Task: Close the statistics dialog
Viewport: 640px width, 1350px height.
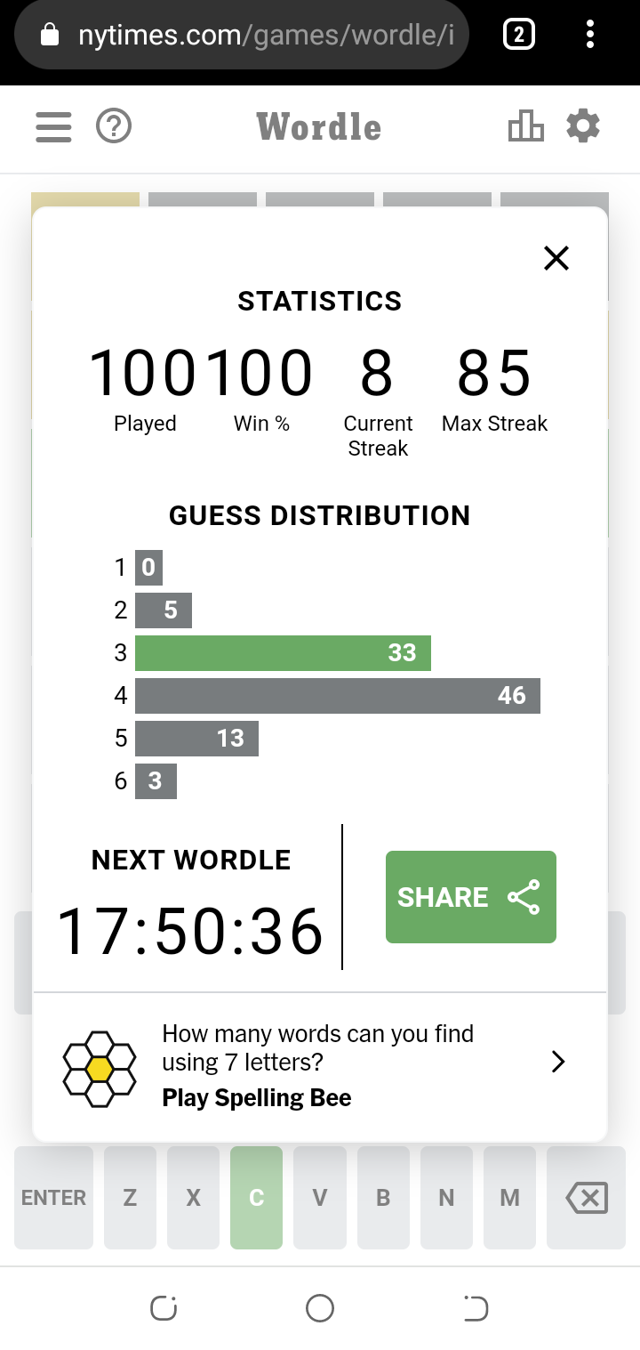Action: pos(556,258)
